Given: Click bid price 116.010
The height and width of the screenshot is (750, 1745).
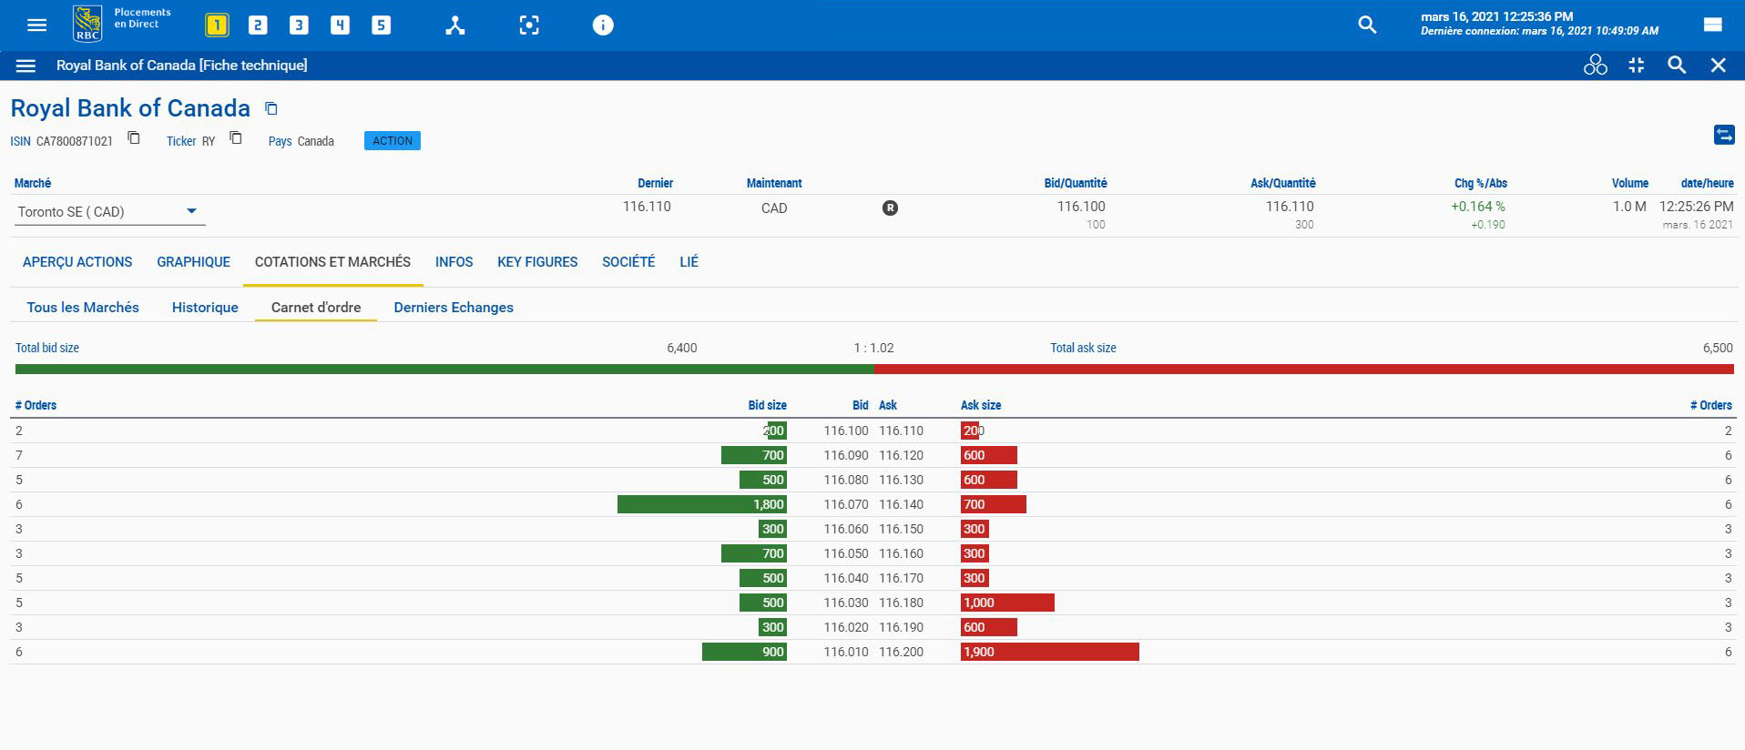Looking at the screenshot, I should point(846,652).
